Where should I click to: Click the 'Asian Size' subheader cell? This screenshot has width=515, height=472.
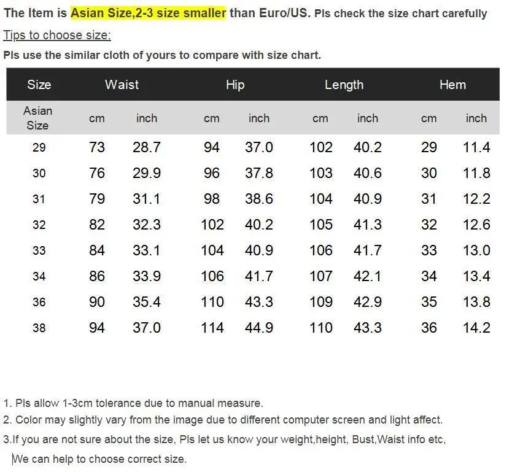(x=38, y=118)
